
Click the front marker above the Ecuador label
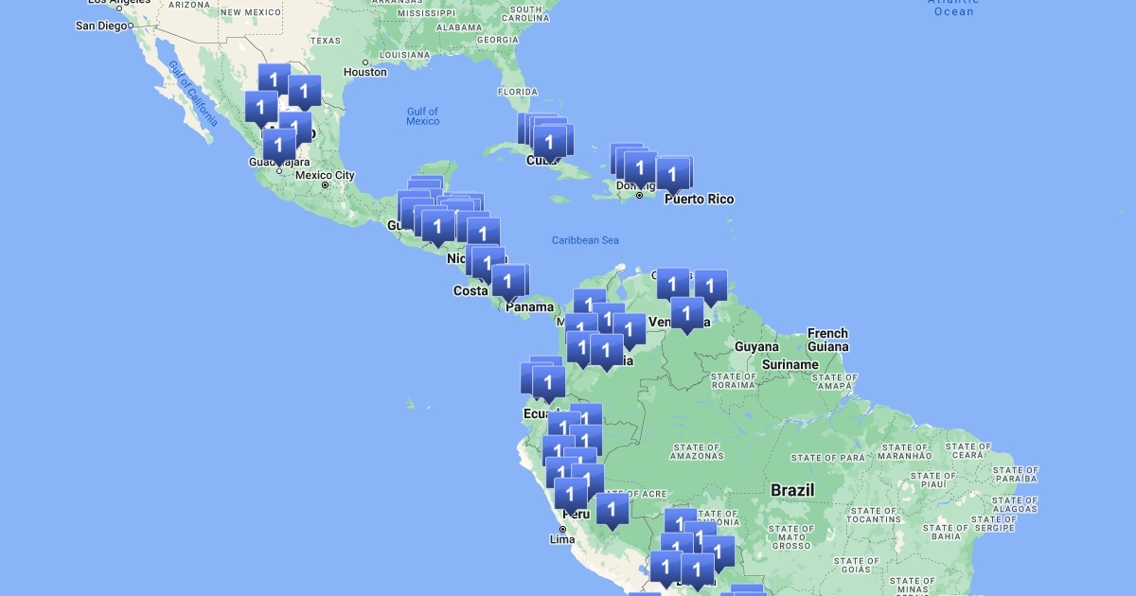pos(548,383)
